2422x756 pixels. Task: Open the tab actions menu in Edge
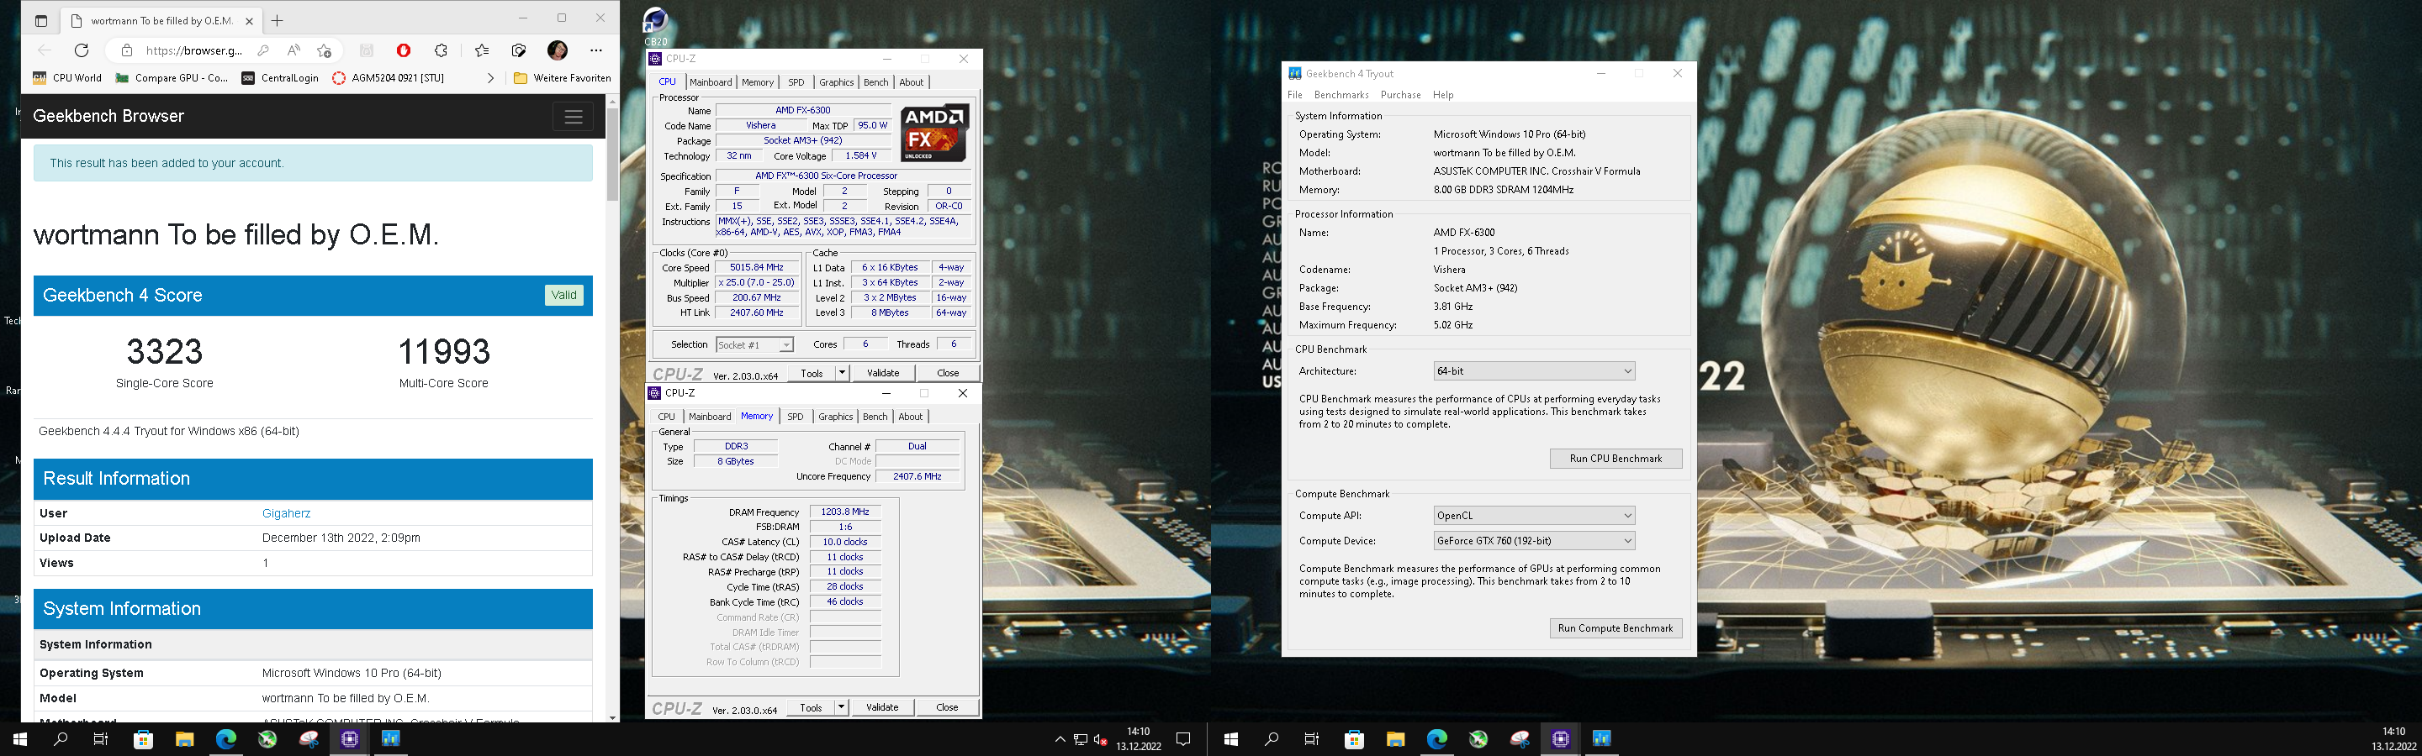40,19
